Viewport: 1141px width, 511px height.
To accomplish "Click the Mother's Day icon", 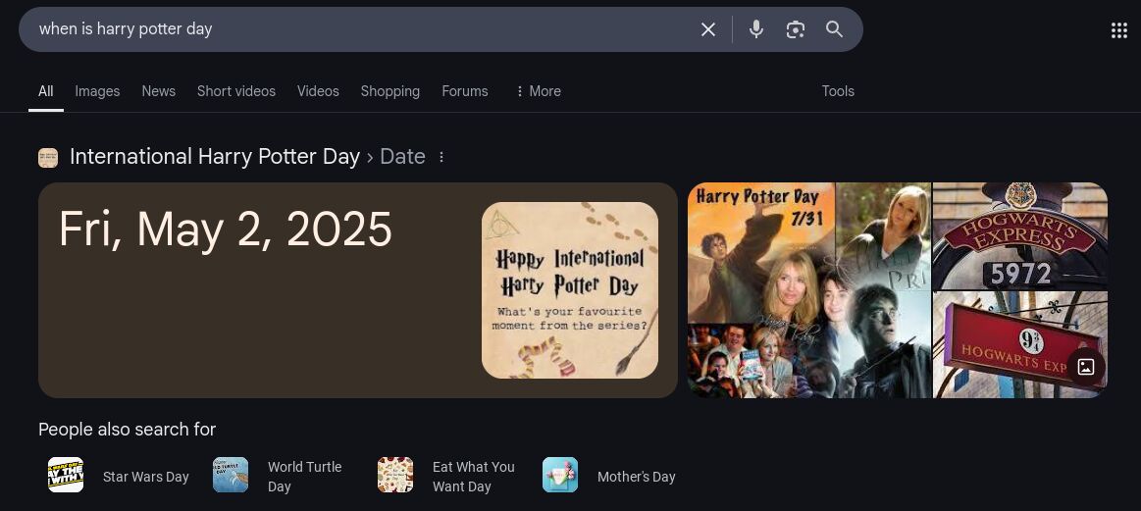I will (560, 476).
